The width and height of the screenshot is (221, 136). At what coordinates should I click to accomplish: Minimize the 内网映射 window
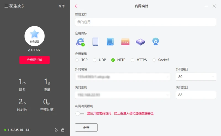(206, 6)
